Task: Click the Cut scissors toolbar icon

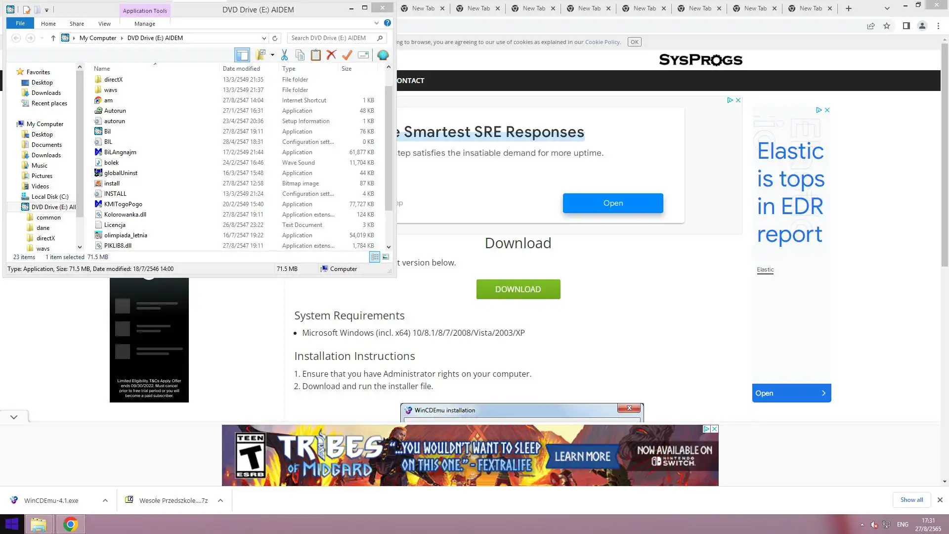Action: 284,55
